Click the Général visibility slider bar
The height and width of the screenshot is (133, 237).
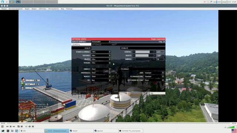144,52
